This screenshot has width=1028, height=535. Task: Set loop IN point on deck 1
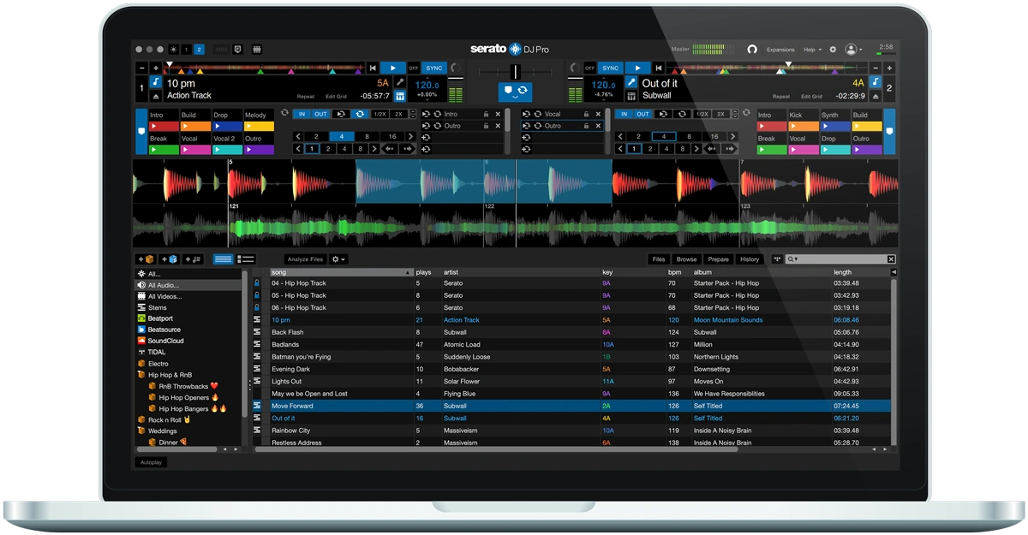pos(302,114)
